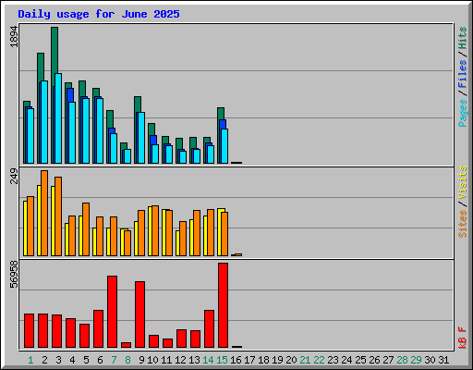Viewport: 473px width, 370px height.
Task: Click day 25 on the date axis
Action: (360, 360)
